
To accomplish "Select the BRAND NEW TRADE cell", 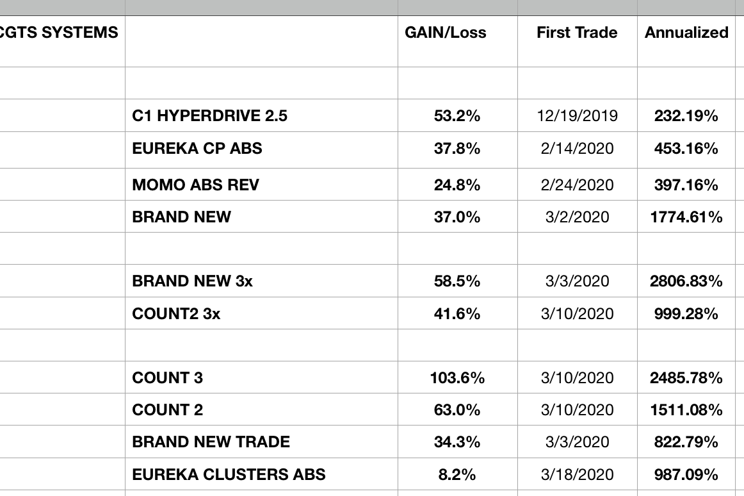I will pyautogui.click(x=211, y=442).
